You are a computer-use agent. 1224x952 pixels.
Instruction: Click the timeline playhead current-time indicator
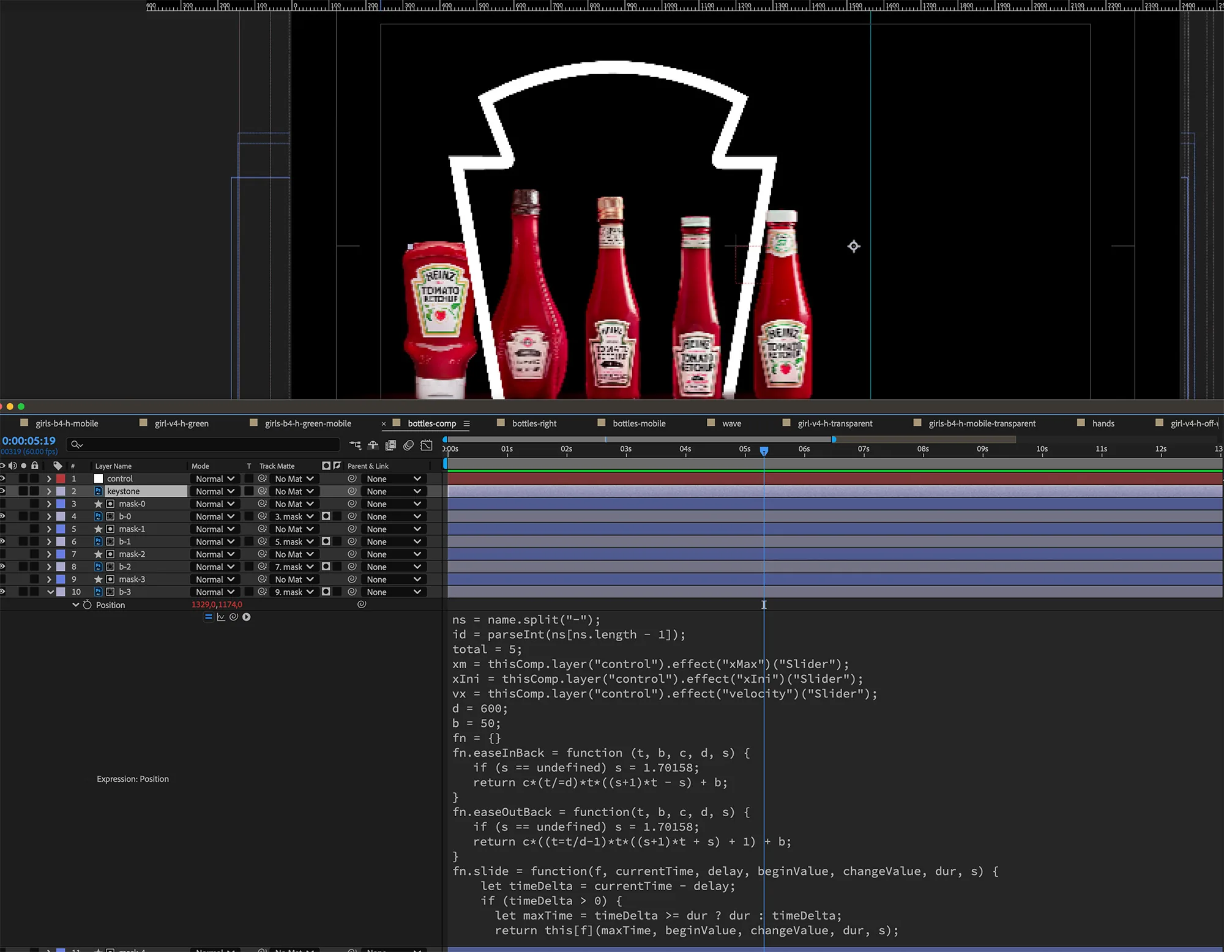[x=764, y=451]
